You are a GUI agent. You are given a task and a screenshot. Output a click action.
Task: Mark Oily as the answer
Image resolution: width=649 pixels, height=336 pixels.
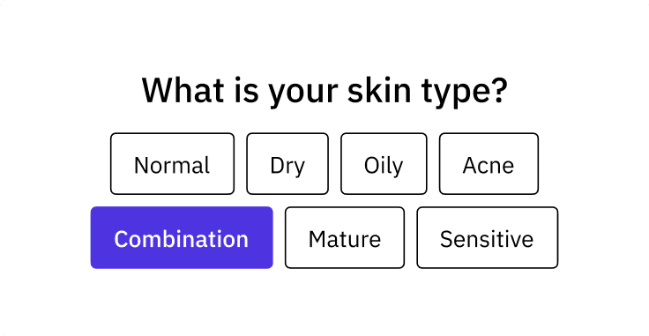pyautogui.click(x=384, y=164)
